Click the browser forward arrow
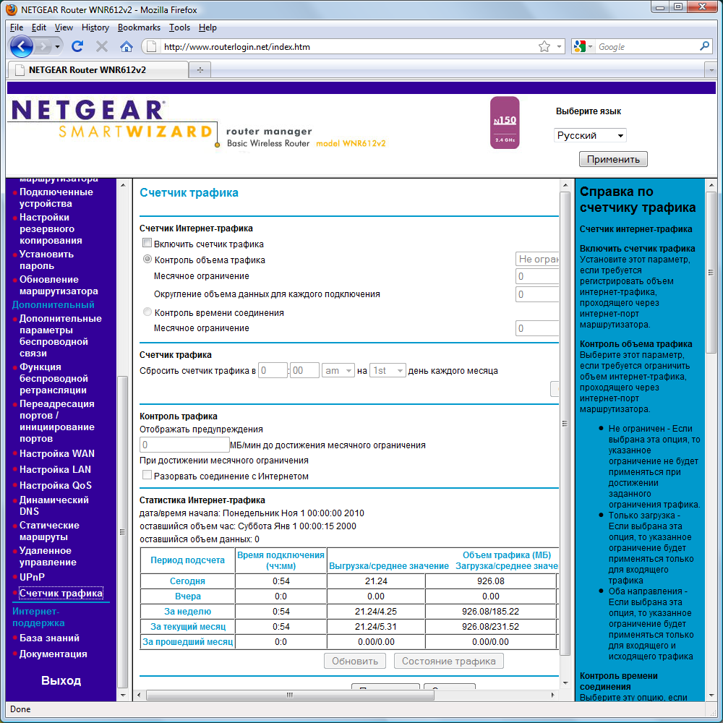Screen dimensions: 723x723 pyautogui.click(x=43, y=46)
